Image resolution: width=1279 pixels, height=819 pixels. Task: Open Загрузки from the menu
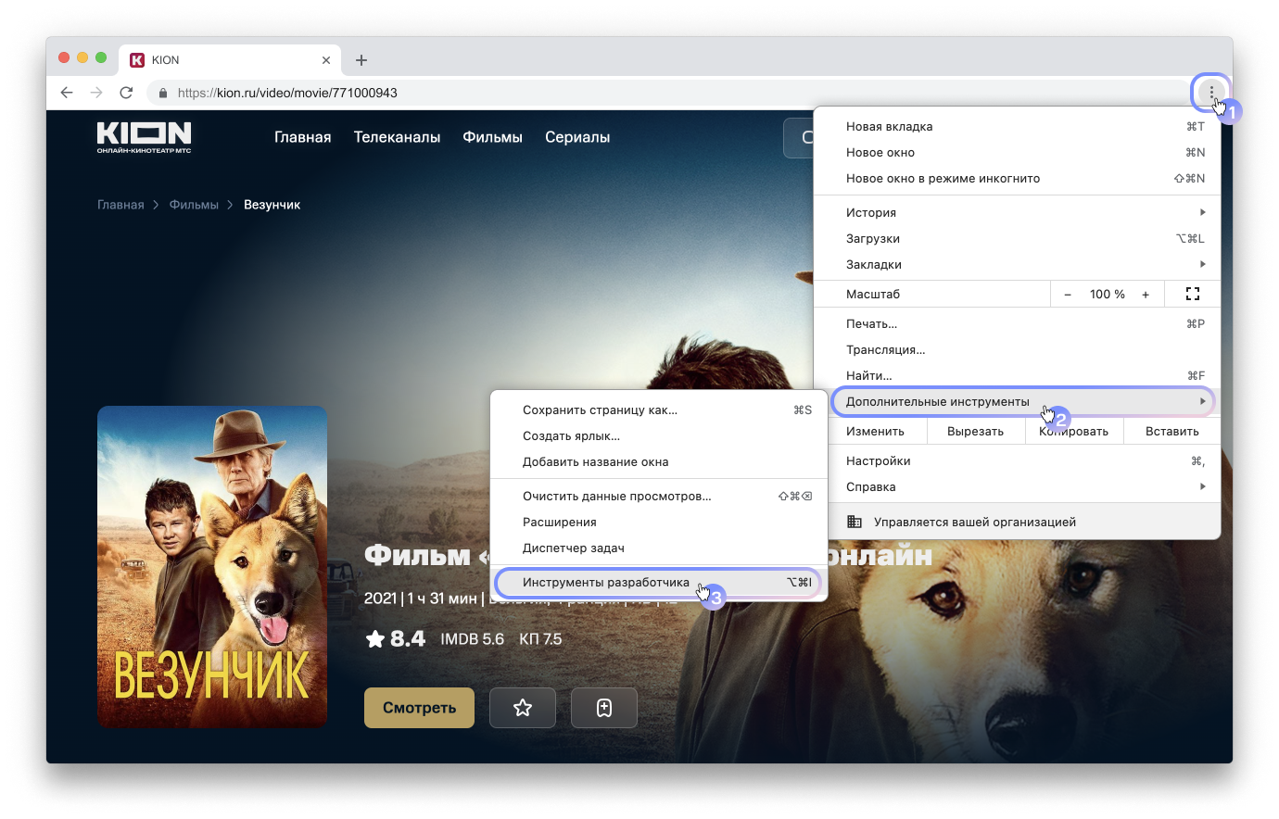pos(1017,238)
